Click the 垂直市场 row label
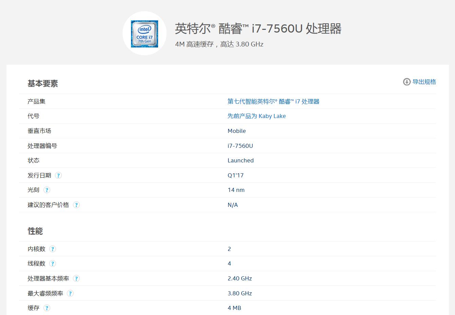455x315 pixels. point(39,131)
